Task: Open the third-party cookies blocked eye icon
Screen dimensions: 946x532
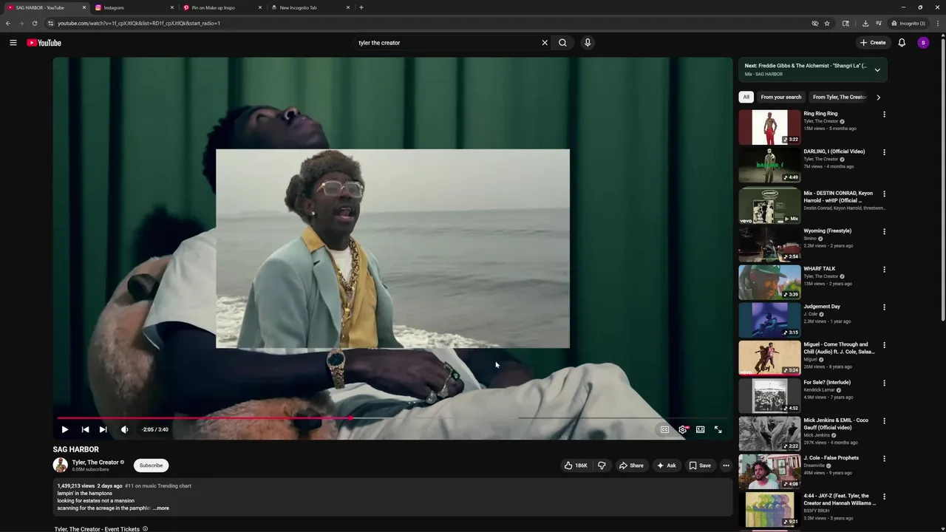Action: click(815, 23)
